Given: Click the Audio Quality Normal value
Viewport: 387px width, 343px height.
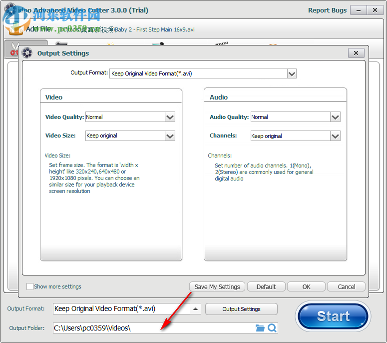Looking at the screenshot, I should (x=291, y=117).
